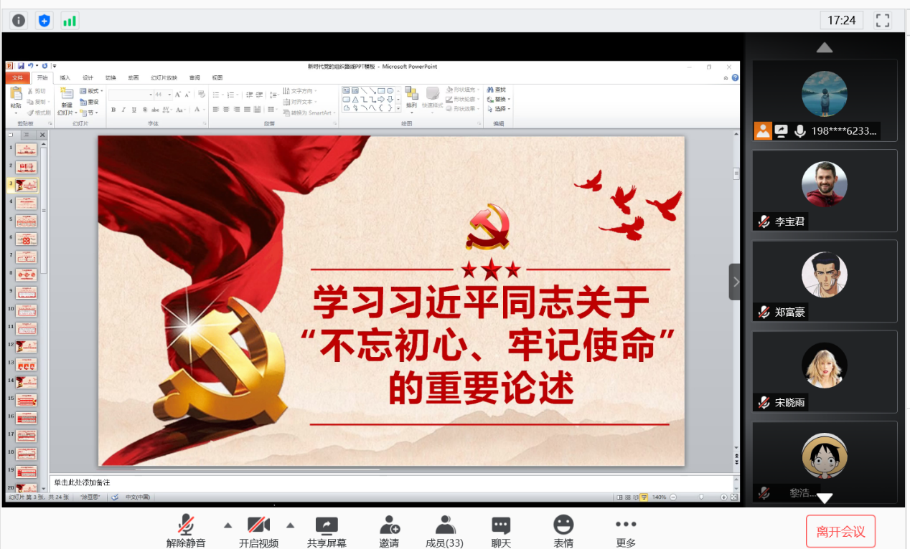Click the blue security shield icon
The height and width of the screenshot is (549, 910).
coord(44,20)
